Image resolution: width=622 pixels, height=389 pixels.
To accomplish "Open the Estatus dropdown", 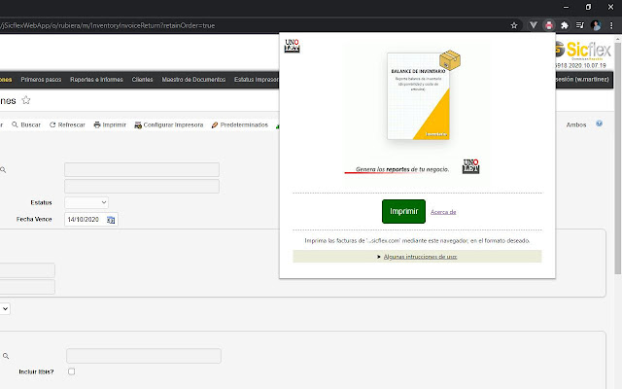I will [86, 202].
